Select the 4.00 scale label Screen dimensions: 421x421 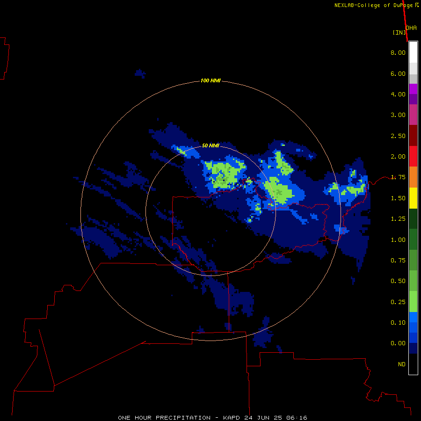pos(398,94)
